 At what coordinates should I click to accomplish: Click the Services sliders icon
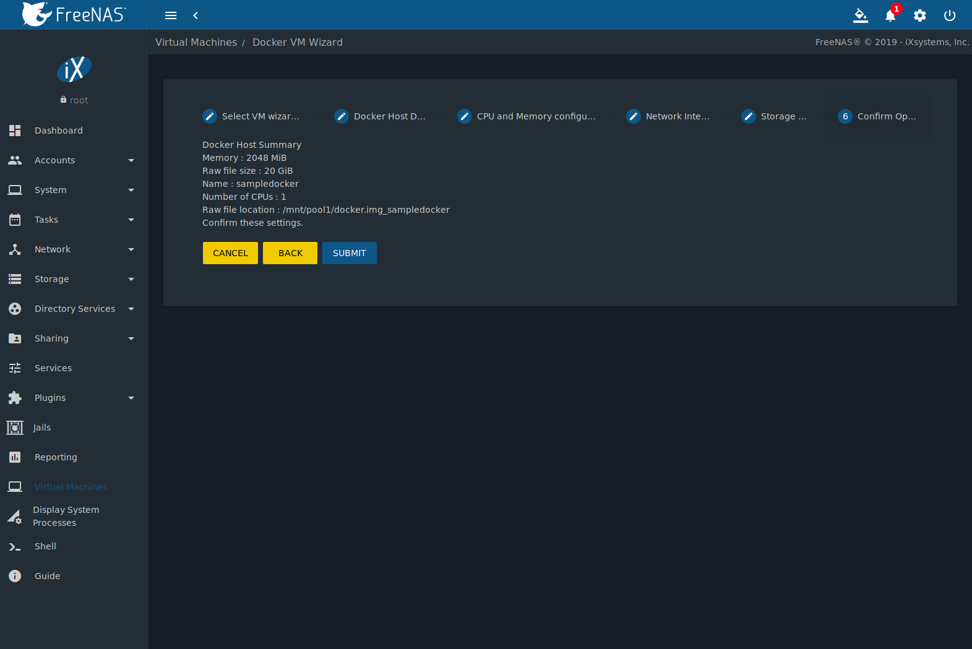coord(15,368)
